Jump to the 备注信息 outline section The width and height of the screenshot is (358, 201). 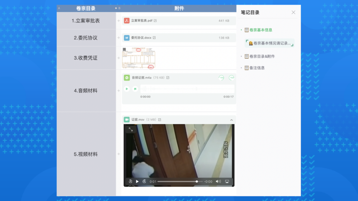(x=255, y=68)
